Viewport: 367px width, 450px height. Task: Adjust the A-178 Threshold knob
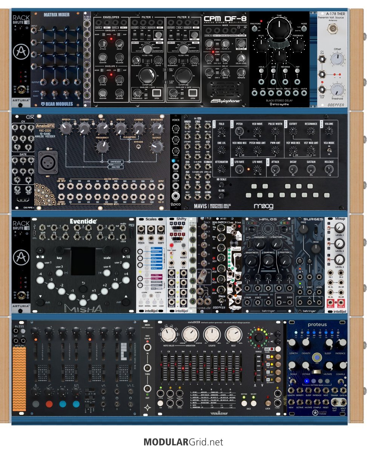(x=337, y=89)
